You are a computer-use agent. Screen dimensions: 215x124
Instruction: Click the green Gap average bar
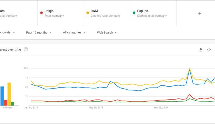(13, 103)
